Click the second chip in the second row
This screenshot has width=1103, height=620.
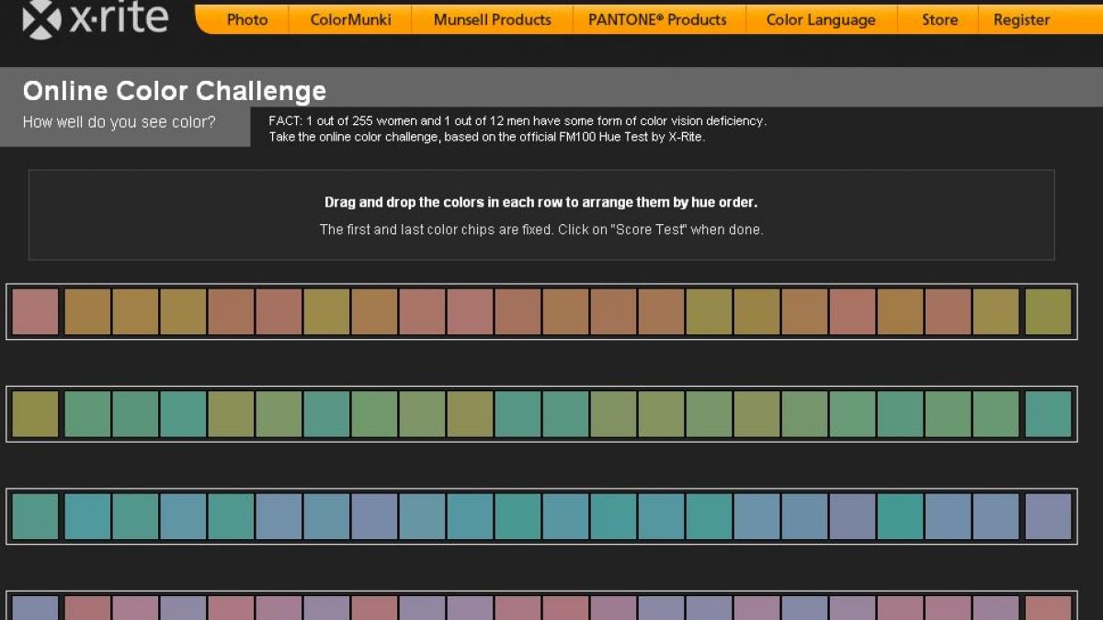pos(87,414)
